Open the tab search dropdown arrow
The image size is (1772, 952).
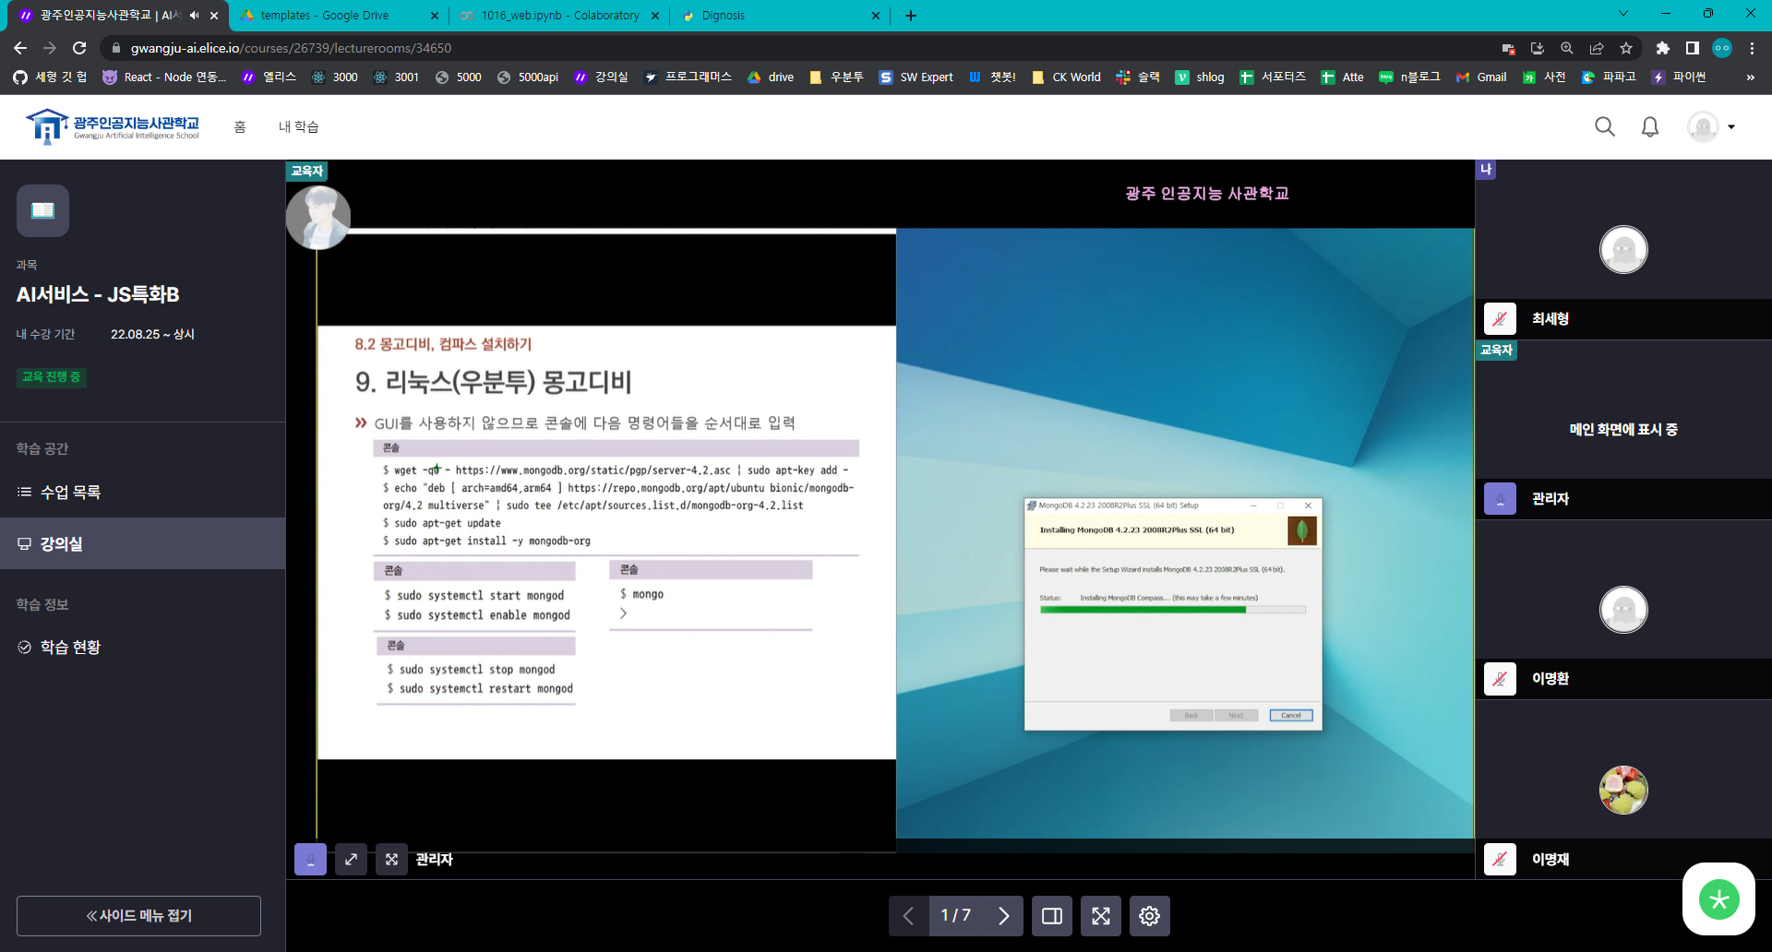pyautogui.click(x=1623, y=14)
